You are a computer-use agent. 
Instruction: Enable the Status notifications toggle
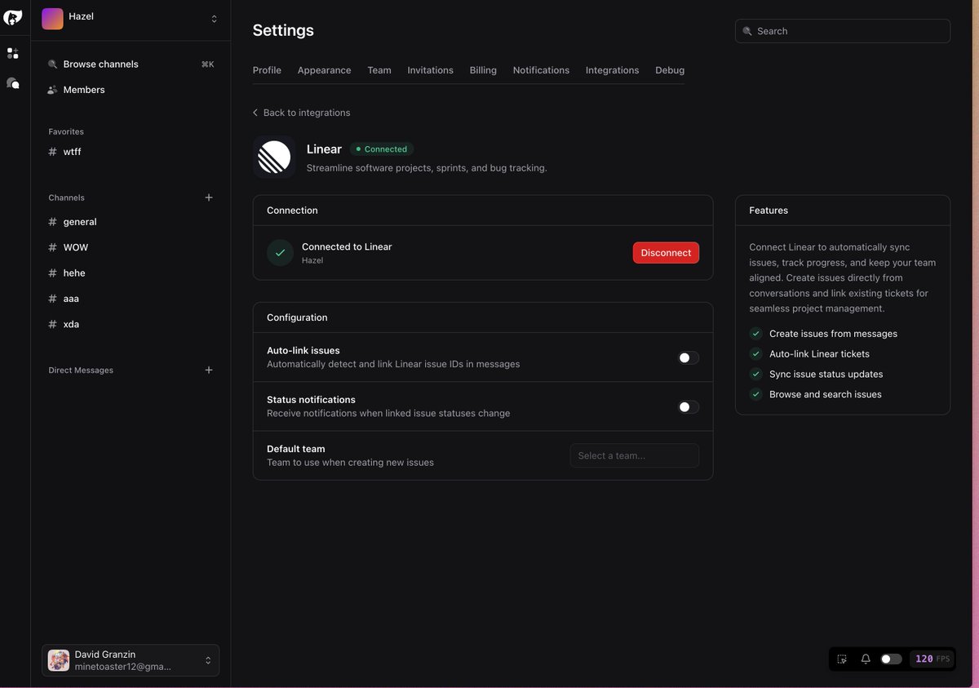click(x=689, y=407)
